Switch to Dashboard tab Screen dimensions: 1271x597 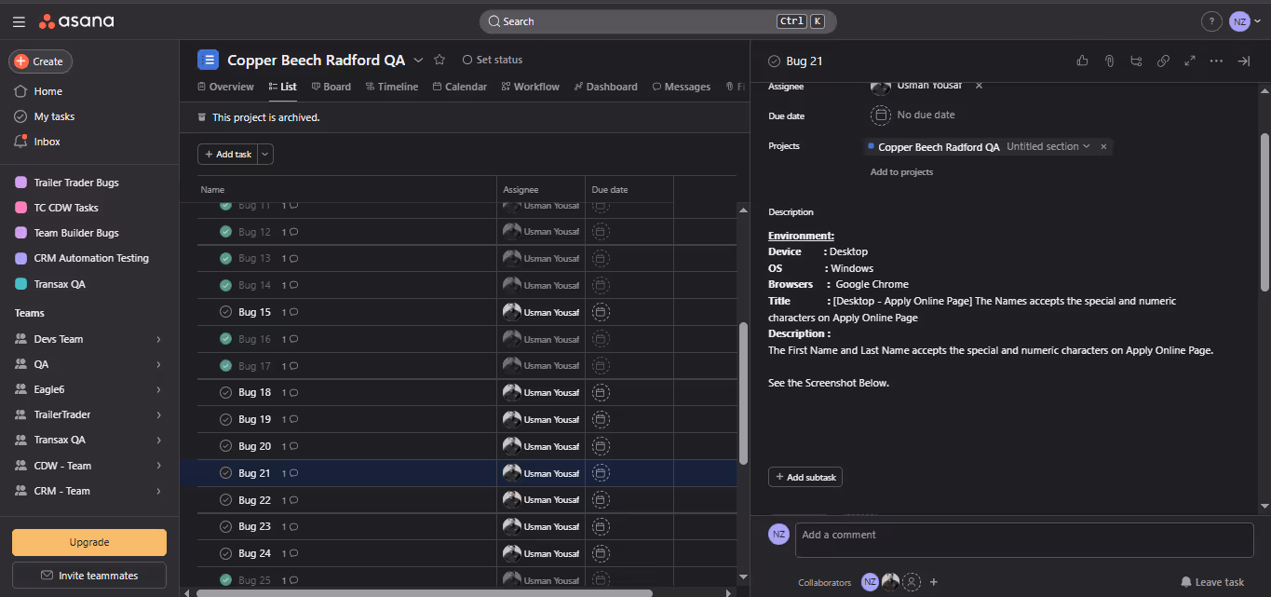coord(606,87)
